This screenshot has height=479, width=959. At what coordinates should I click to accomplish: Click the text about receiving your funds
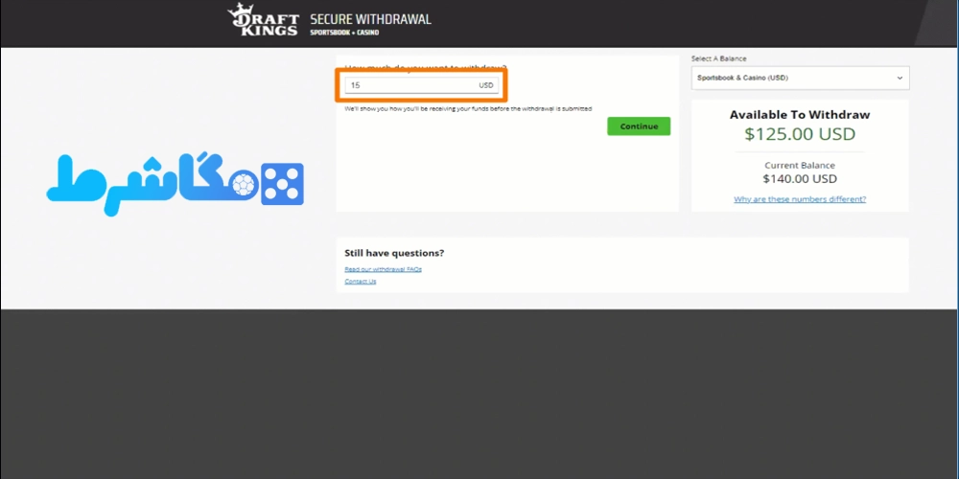tap(468, 109)
